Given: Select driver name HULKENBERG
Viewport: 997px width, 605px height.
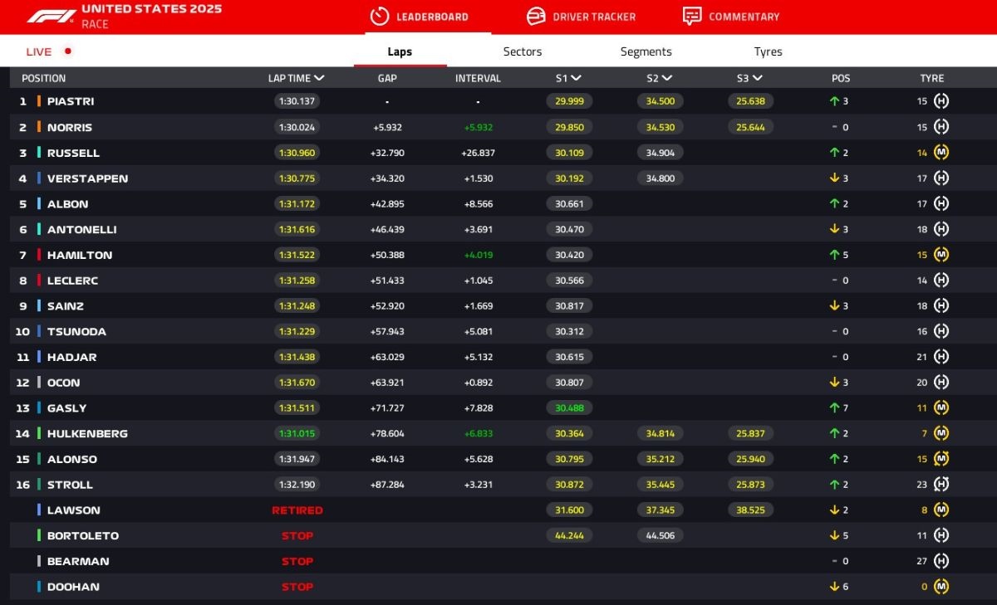Looking at the screenshot, I should (x=87, y=434).
